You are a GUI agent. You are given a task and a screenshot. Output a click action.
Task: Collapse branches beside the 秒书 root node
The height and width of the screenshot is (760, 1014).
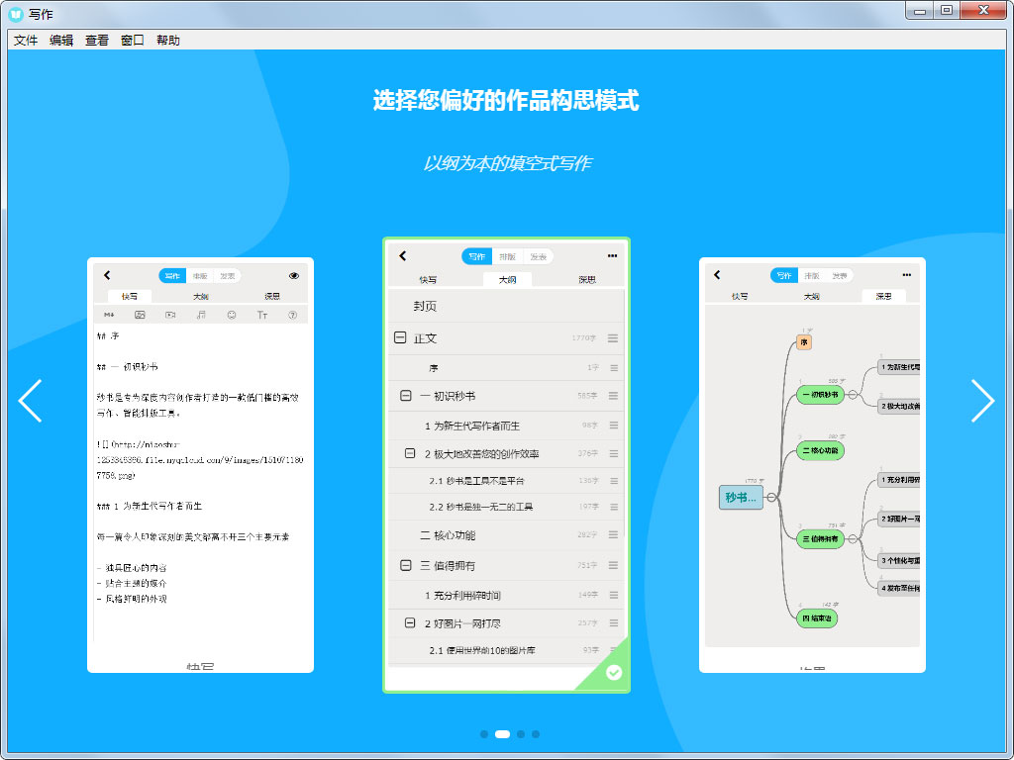(771, 497)
